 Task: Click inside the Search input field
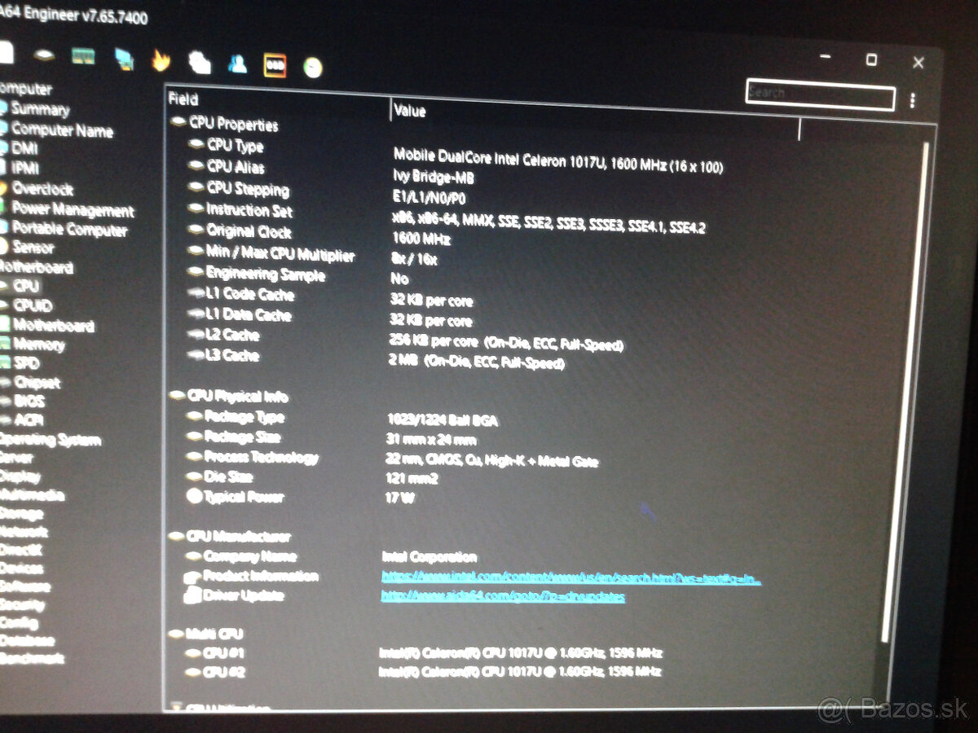point(819,95)
